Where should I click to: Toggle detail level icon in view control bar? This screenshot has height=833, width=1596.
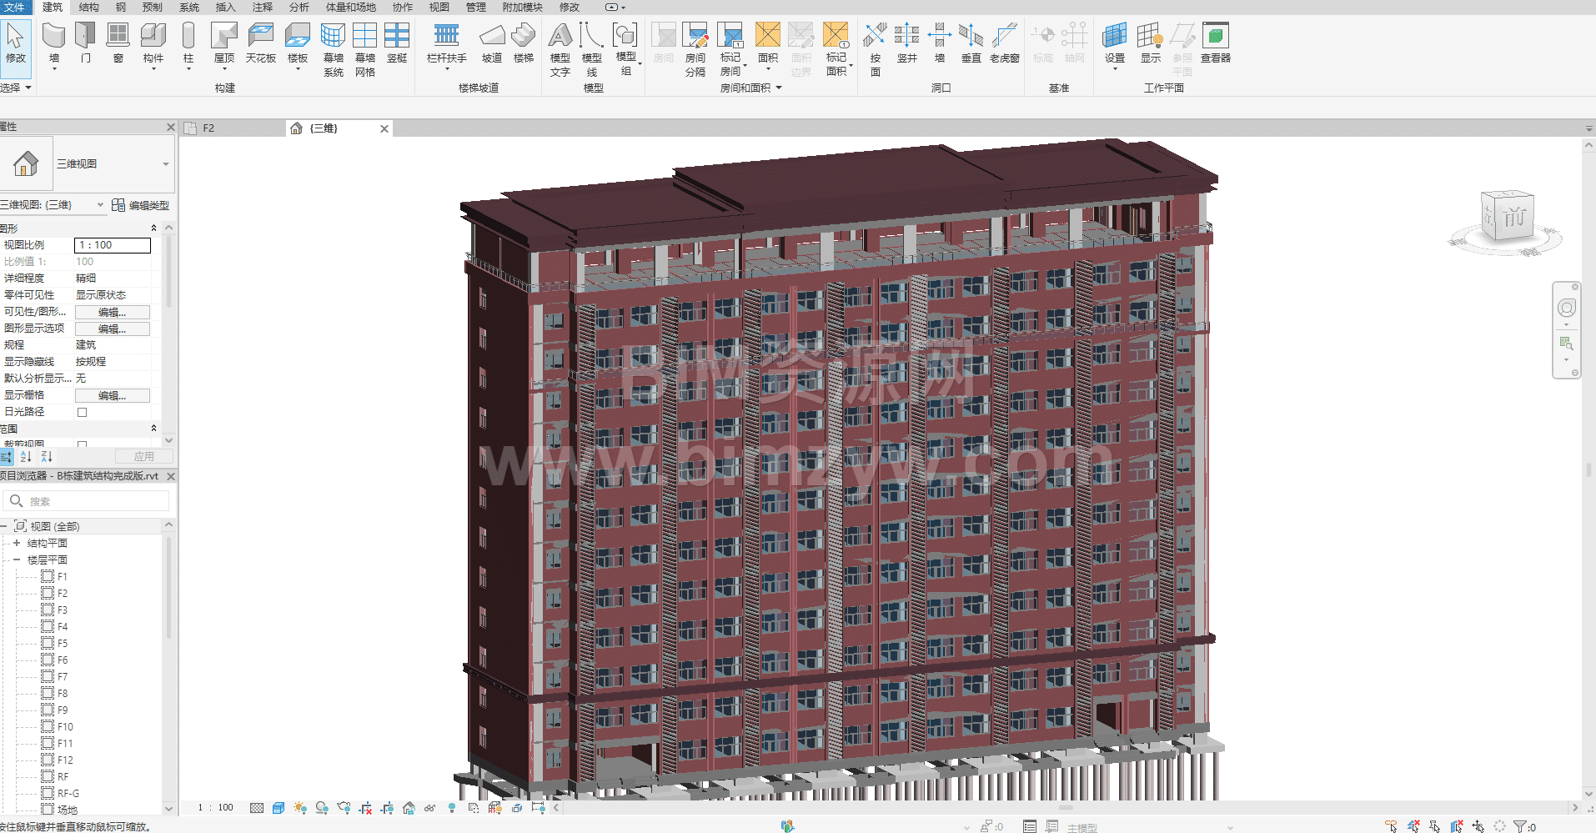tap(257, 808)
